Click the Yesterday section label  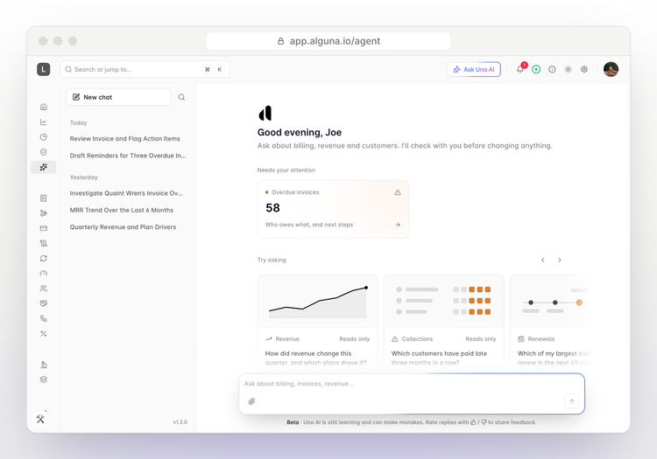pyautogui.click(x=84, y=177)
